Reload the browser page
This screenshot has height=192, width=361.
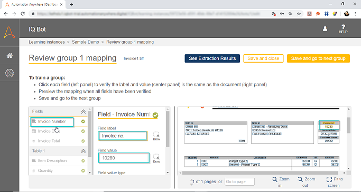(x=23, y=14)
